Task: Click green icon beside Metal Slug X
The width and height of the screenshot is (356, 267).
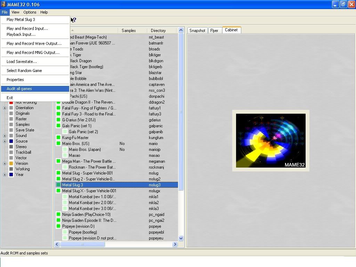Action: 58,191
